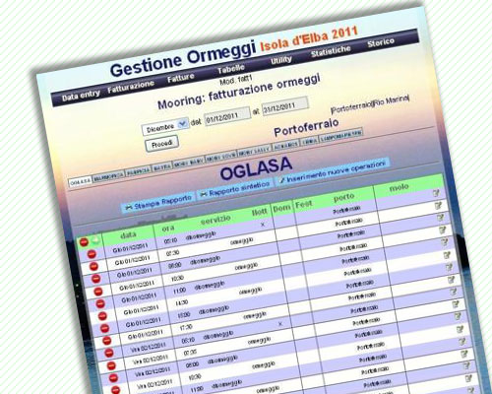
Task: Delete the Gio 01/12/2011 10:30 row
Action: [98, 292]
